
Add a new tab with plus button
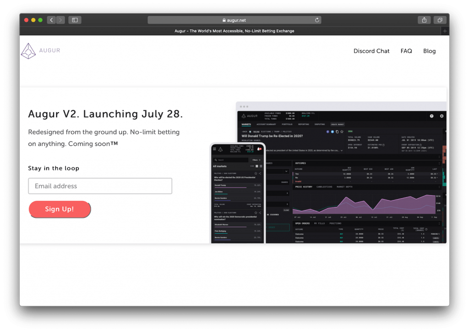(x=445, y=31)
